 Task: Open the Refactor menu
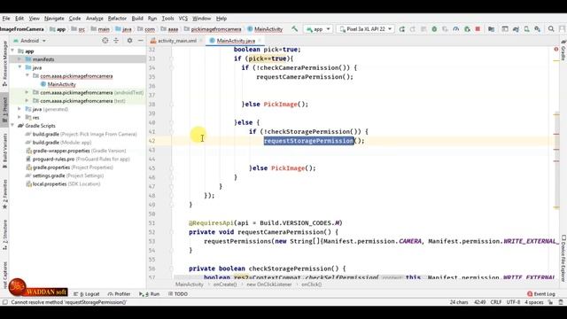tap(117, 18)
